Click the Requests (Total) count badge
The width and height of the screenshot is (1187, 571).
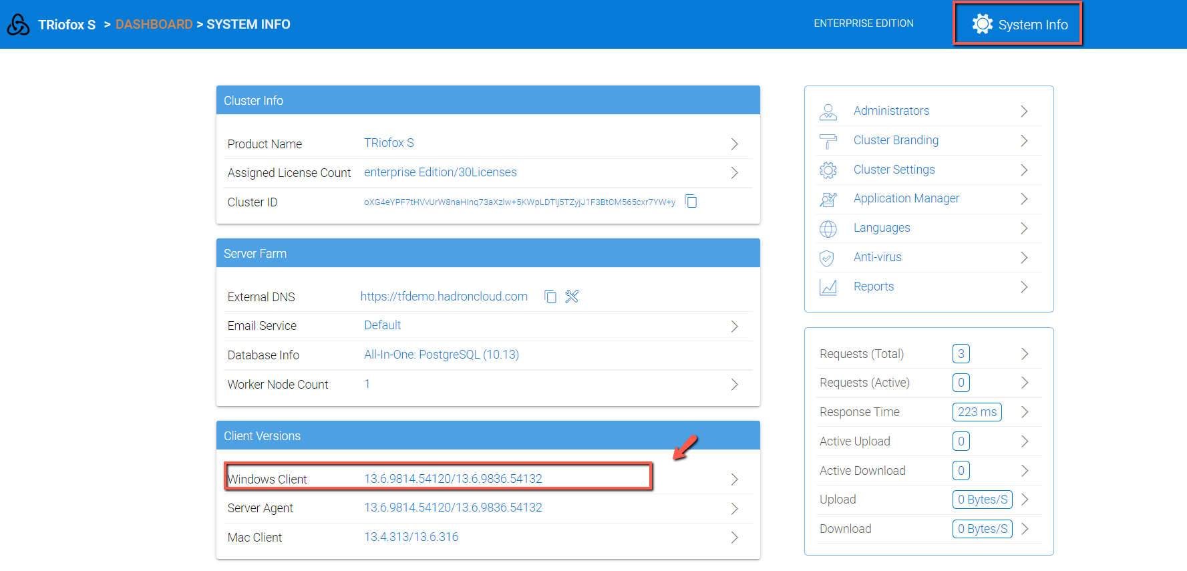pyautogui.click(x=961, y=354)
